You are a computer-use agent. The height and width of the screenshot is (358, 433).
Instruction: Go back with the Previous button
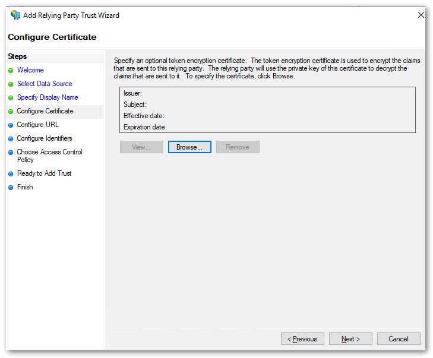pyautogui.click(x=302, y=339)
